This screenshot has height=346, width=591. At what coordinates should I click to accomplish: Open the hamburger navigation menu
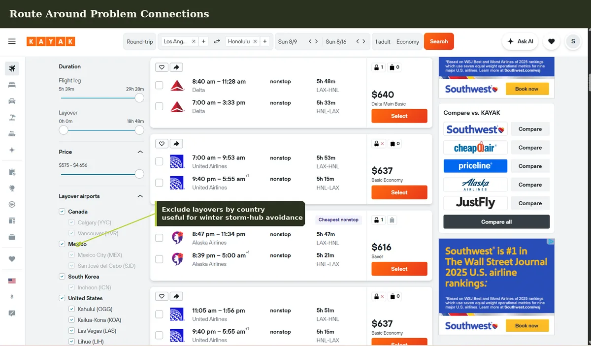(x=12, y=41)
